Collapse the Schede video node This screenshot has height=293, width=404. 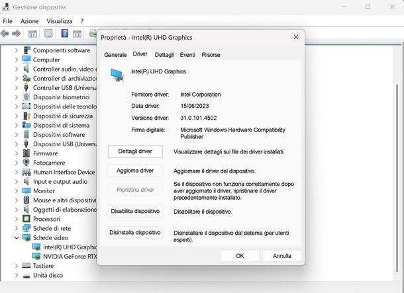click(x=17, y=237)
